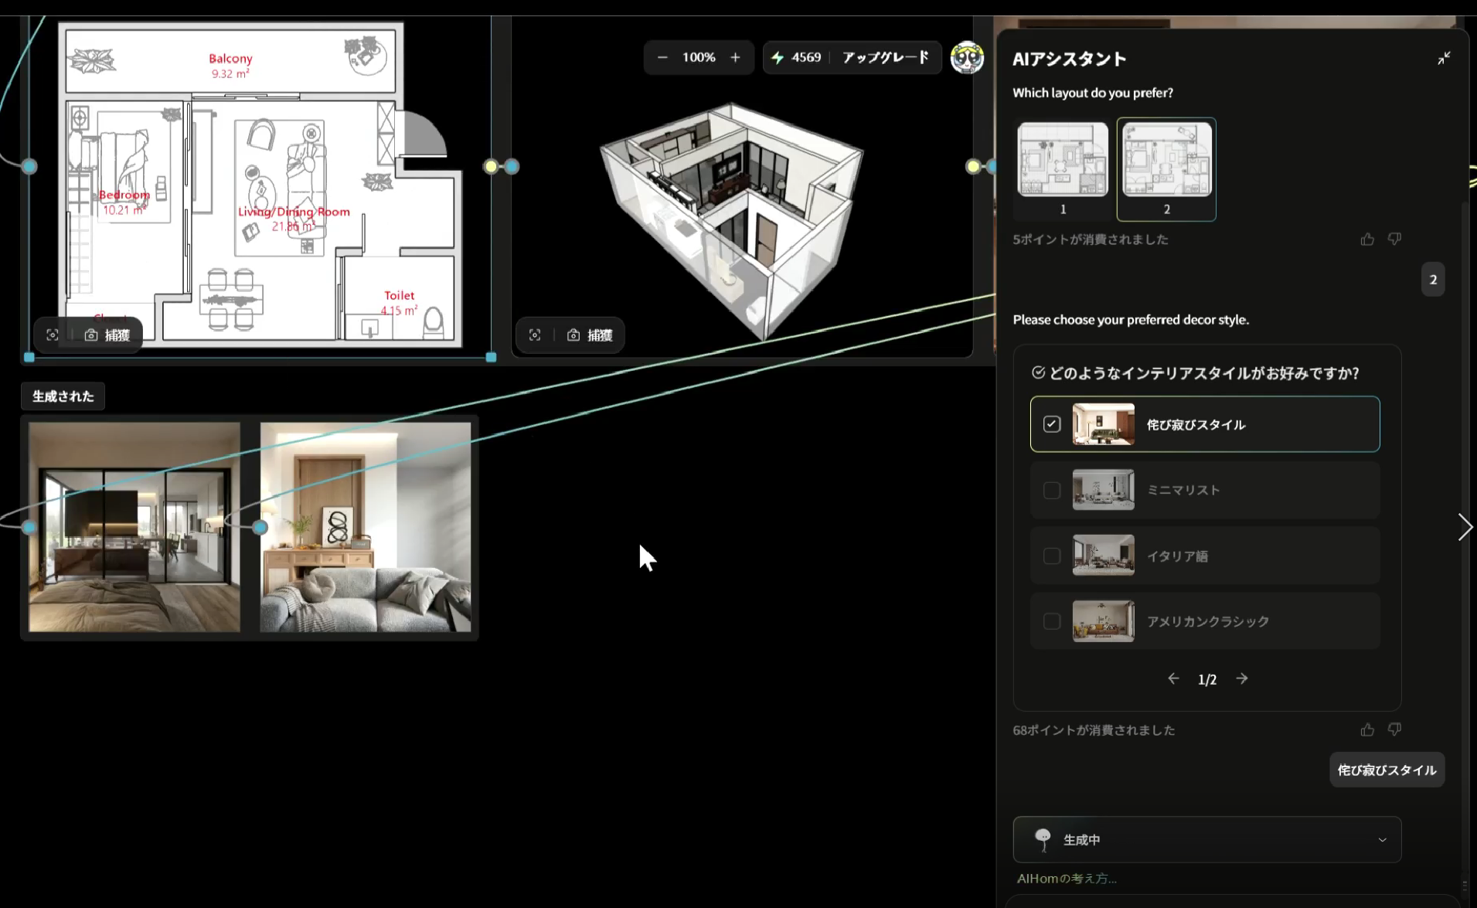
Task: Check the イタリア語 style checkbox
Action: 1052,556
